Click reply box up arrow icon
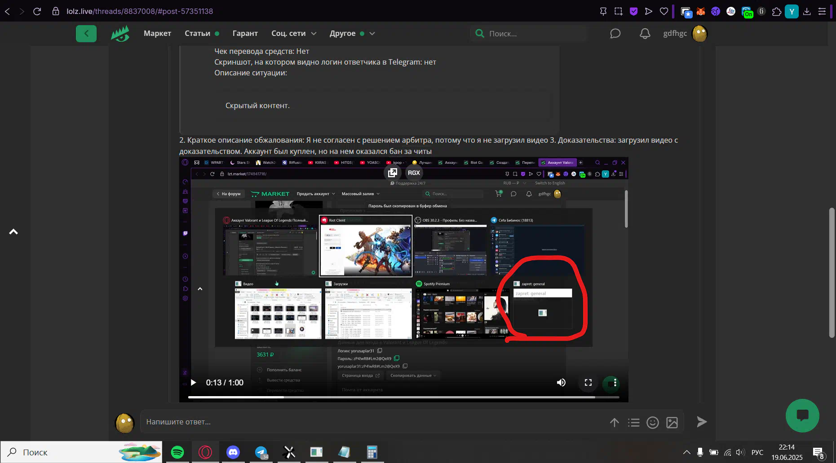The image size is (836, 463). [615, 422]
